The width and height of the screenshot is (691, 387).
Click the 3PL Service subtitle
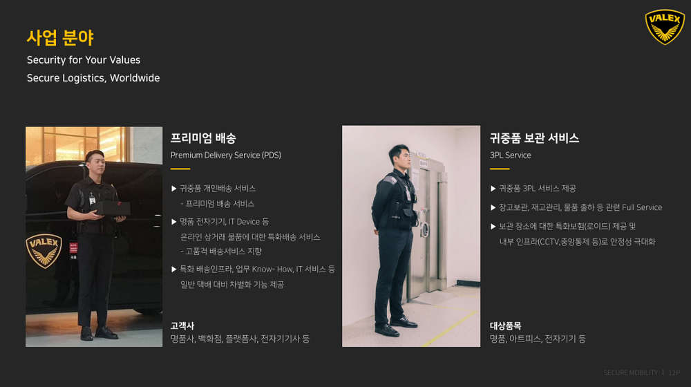point(511,155)
